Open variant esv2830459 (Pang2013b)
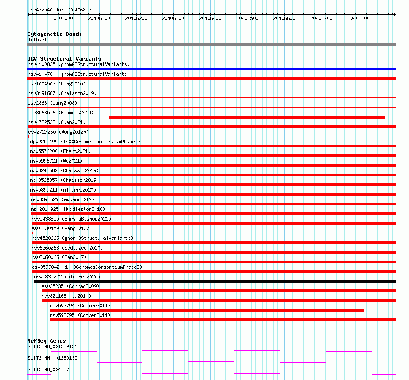Screen dimensions: 409x380 point(62,228)
